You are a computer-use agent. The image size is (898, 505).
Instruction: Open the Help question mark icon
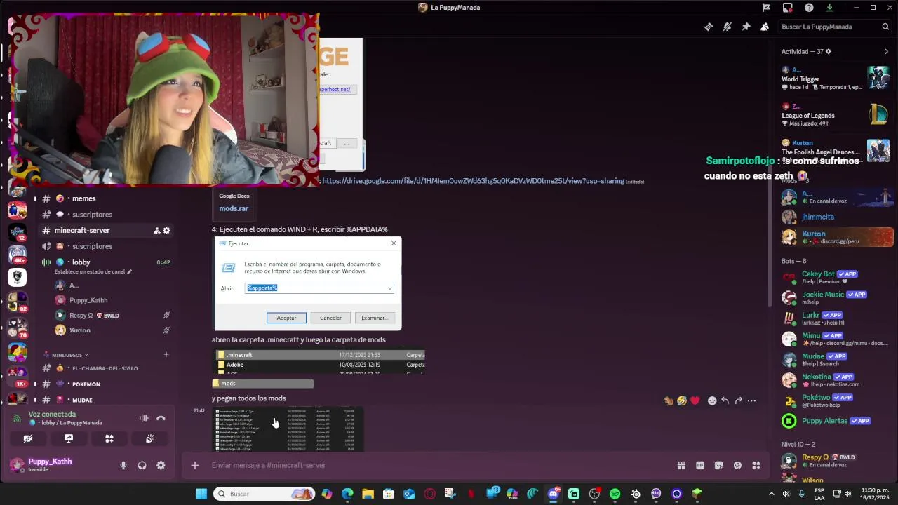coord(809,8)
